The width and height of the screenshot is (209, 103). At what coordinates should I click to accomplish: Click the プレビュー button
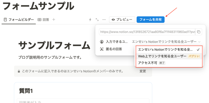(x=122, y=20)
